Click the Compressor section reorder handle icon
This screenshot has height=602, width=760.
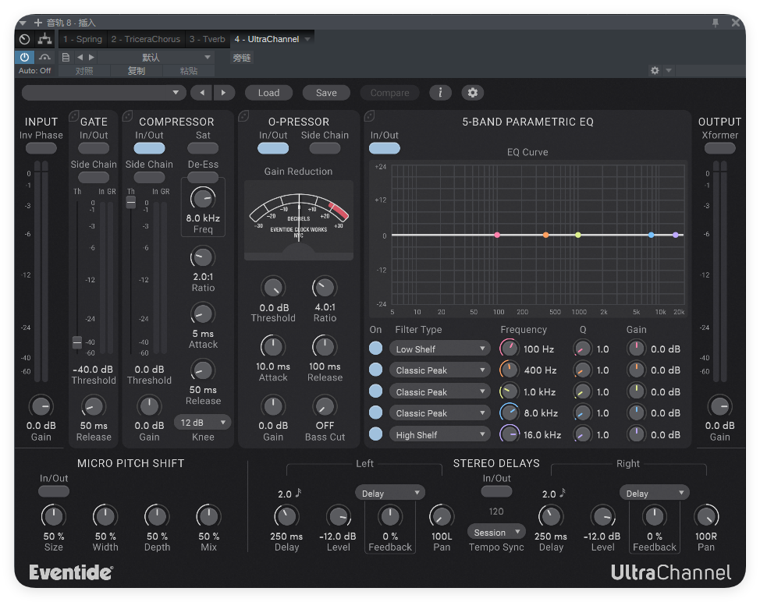pyautogui.click(x=127, y=115)
